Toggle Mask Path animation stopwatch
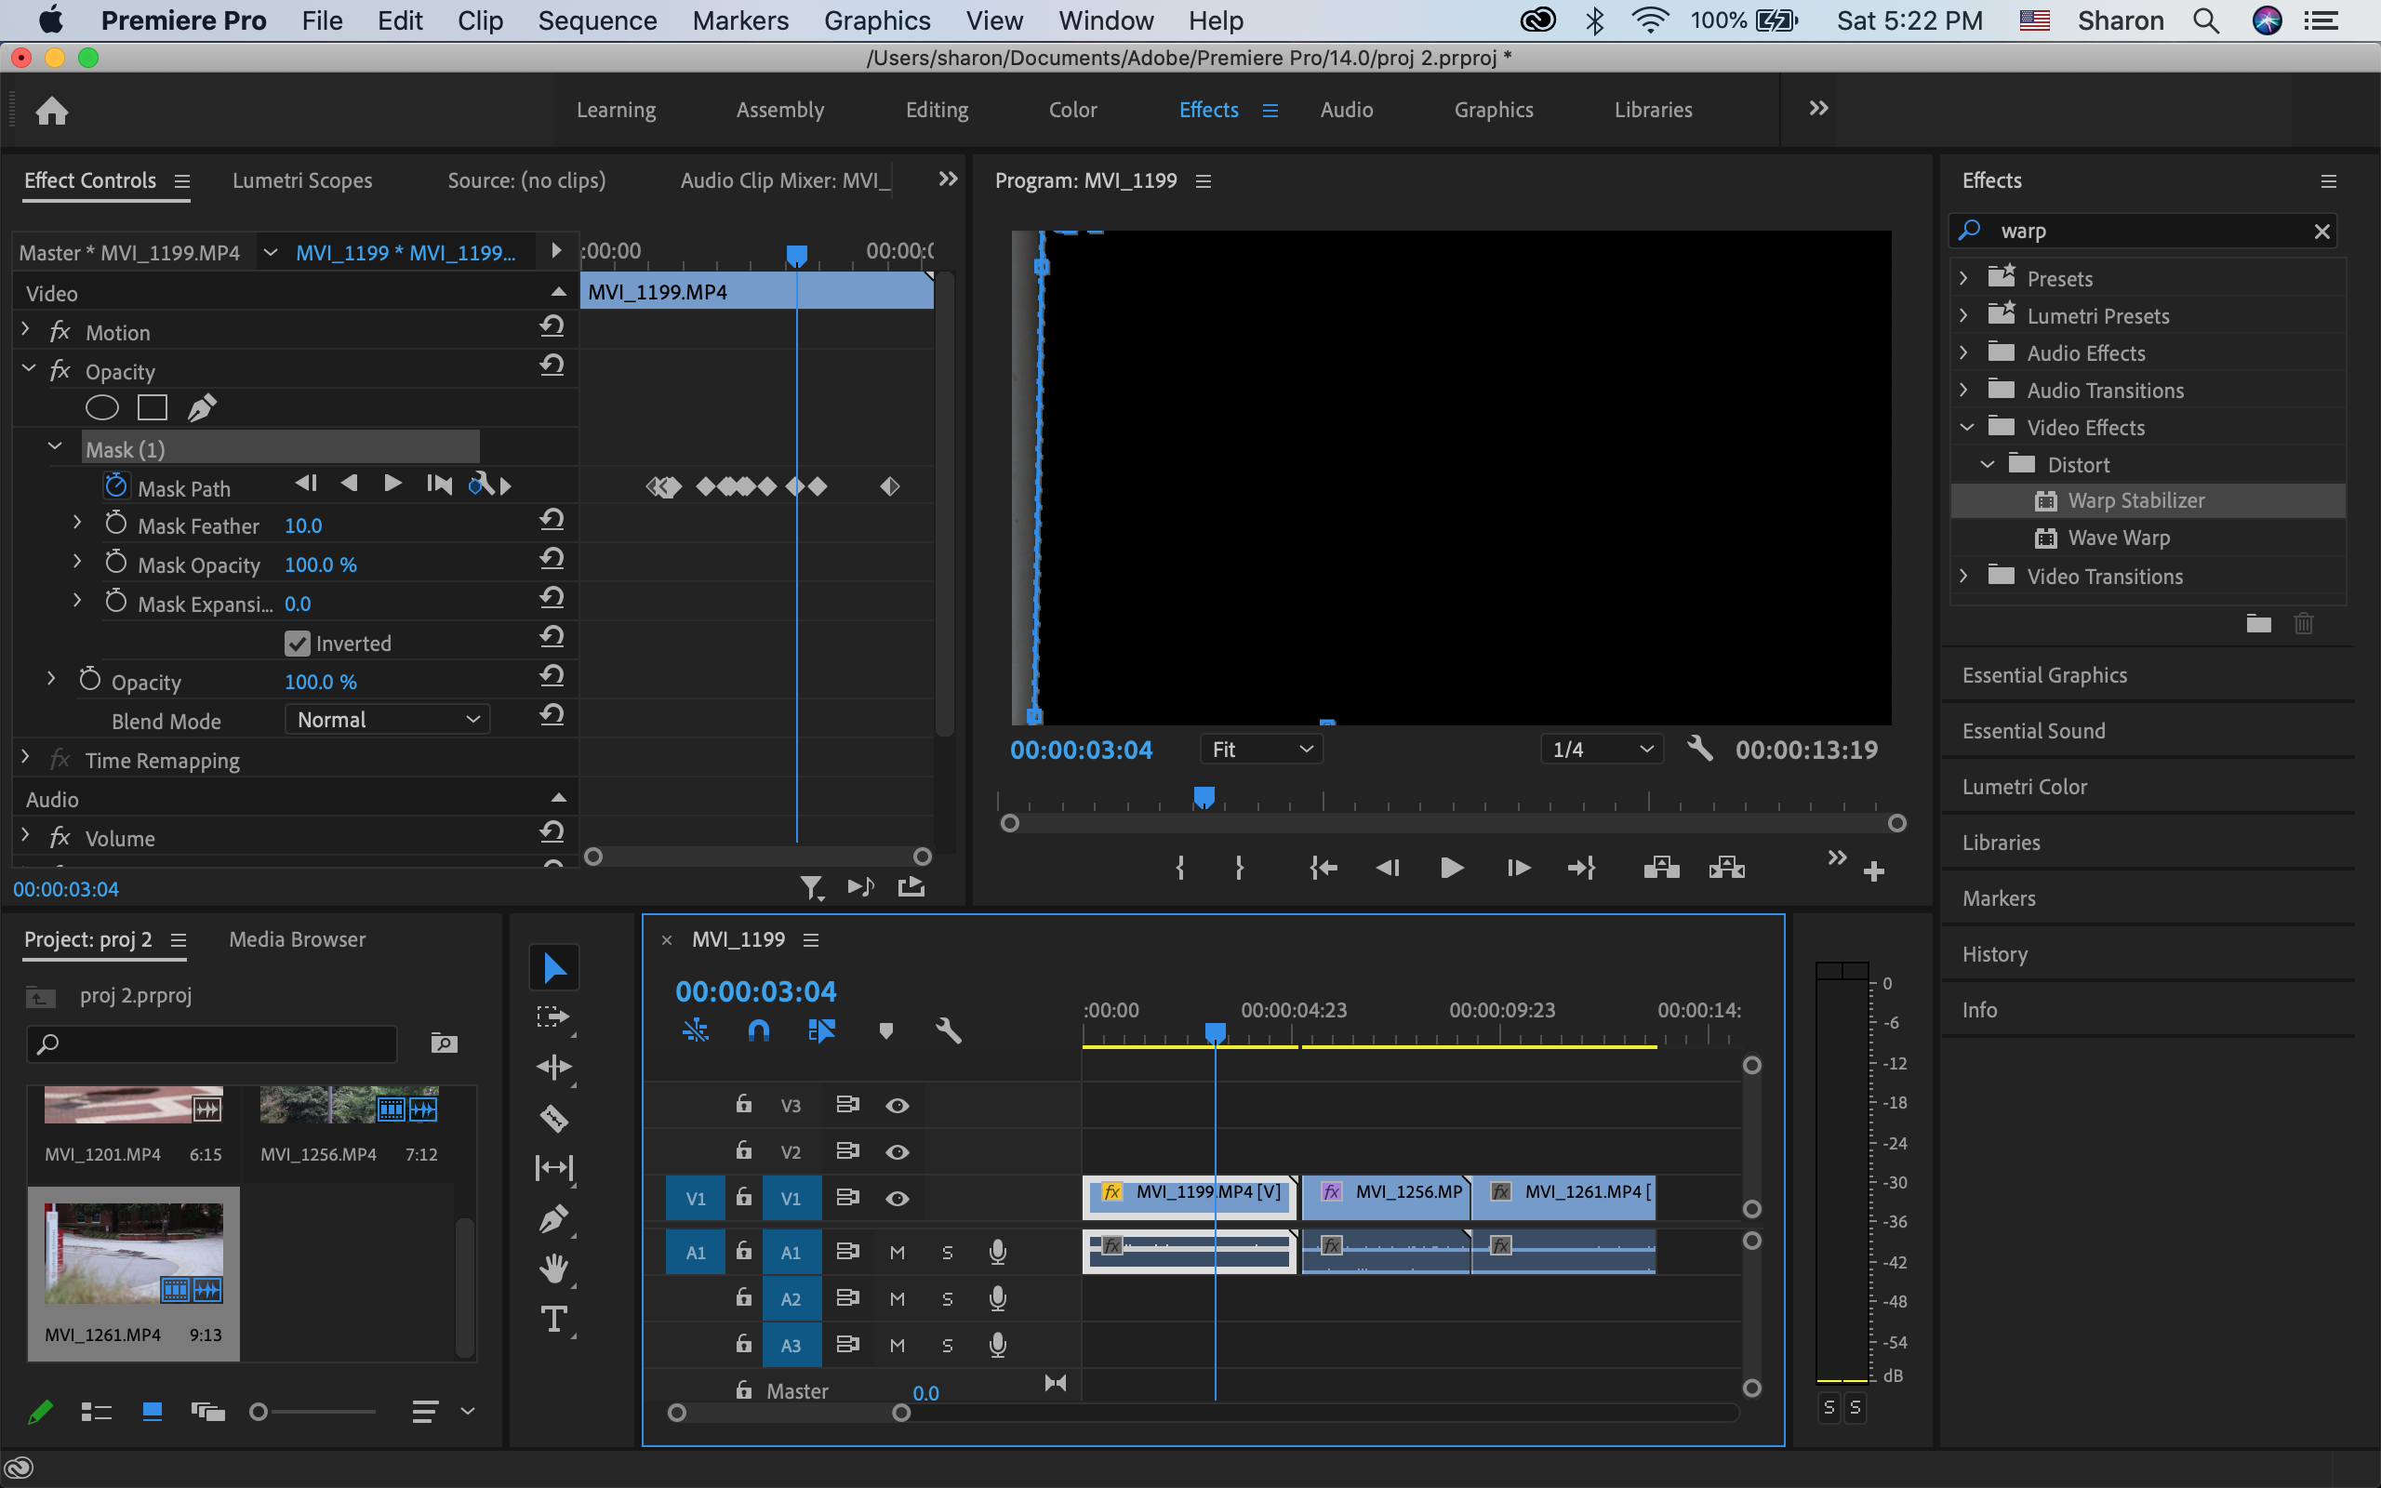Viewport: 2381px width, 1488px height. coord(116,485)
